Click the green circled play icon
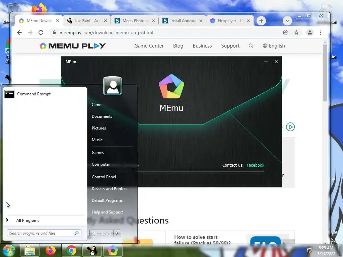The width and height of the screenshot is (343, 257). 290,127
